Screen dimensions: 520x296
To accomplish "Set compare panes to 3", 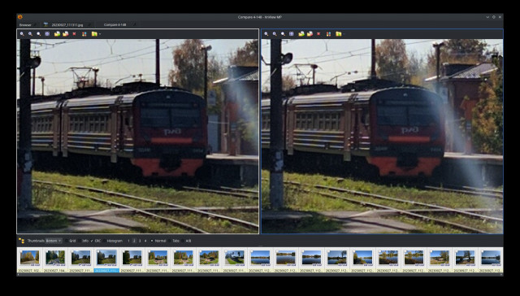I will click(140, 241).
